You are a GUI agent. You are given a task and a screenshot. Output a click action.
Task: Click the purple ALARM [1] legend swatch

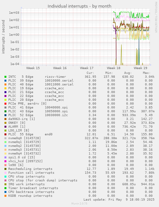[5, 127]
